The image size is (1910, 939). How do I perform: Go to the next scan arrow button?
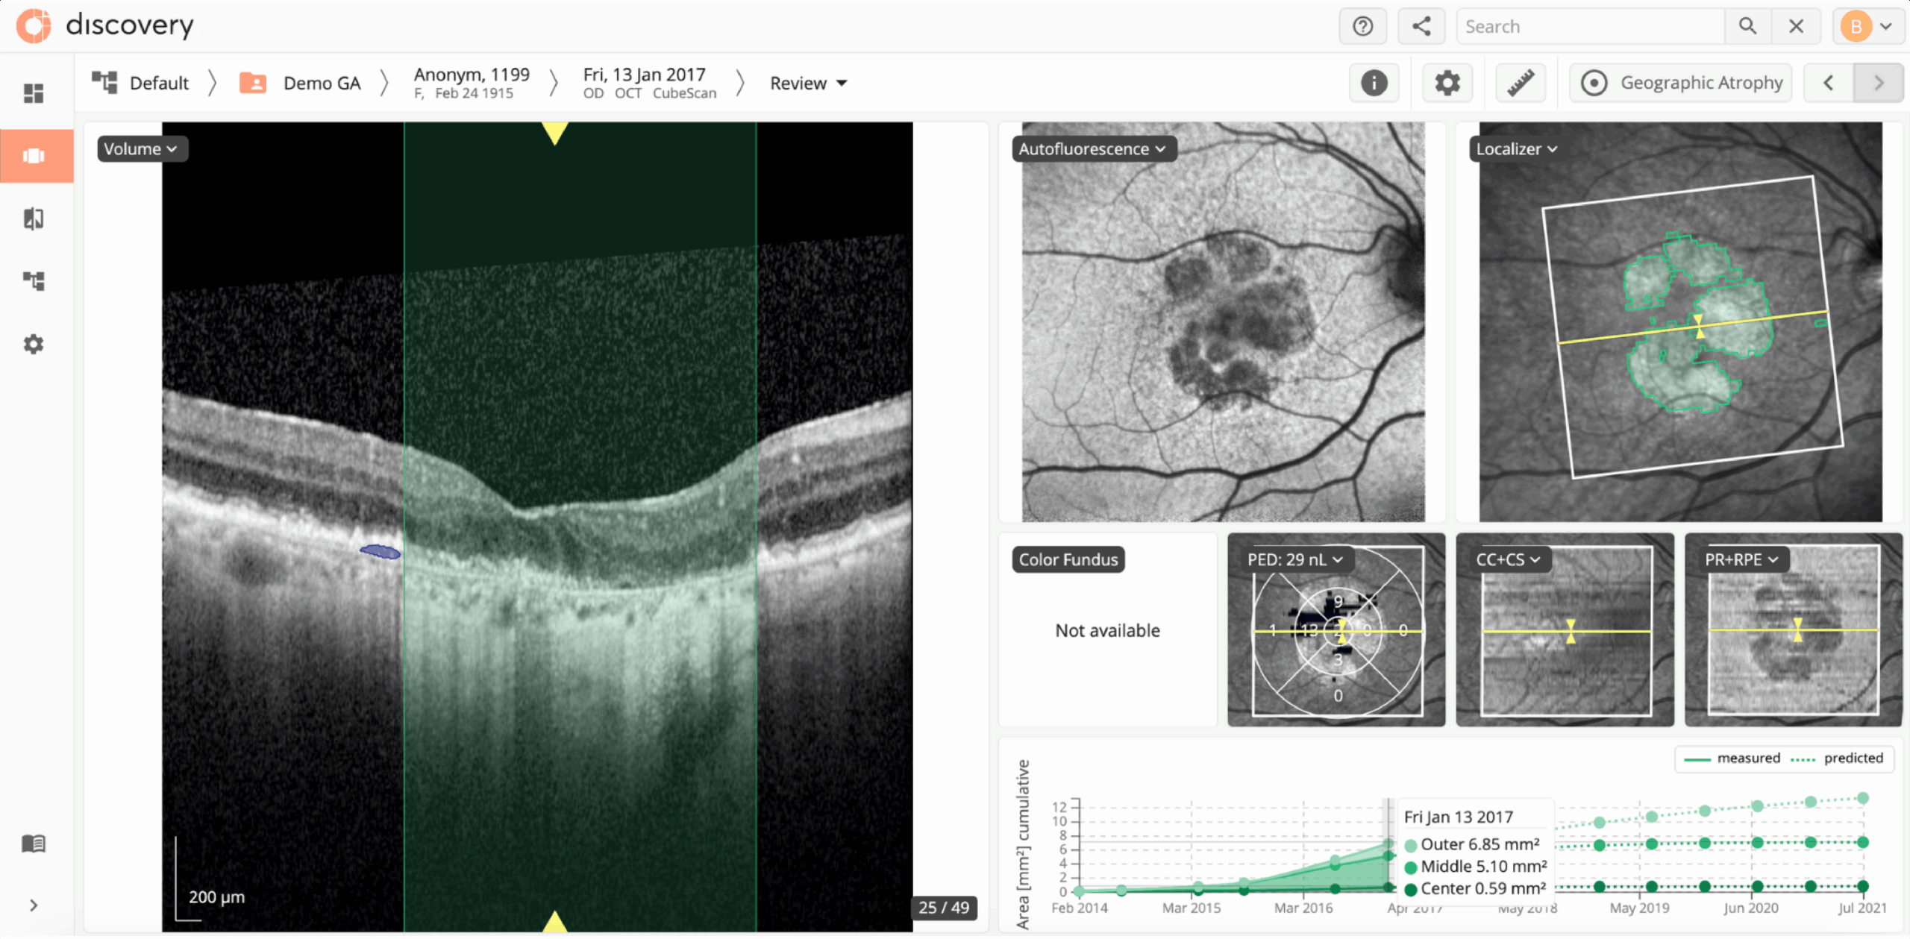[1878, 83]
